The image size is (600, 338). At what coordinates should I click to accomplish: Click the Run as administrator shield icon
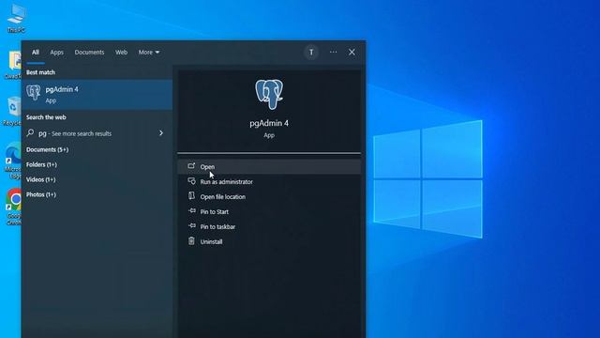pyautogui.click(x=191, y=181)
